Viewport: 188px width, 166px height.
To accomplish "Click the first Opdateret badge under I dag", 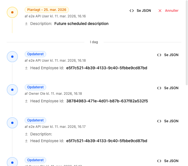I will point(35,54).
